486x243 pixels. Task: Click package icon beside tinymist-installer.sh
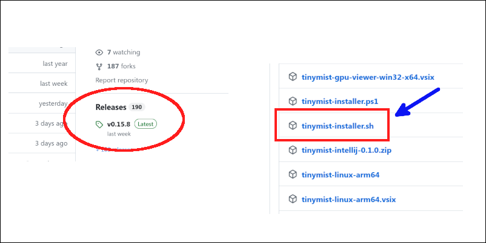tap(293, 126)
